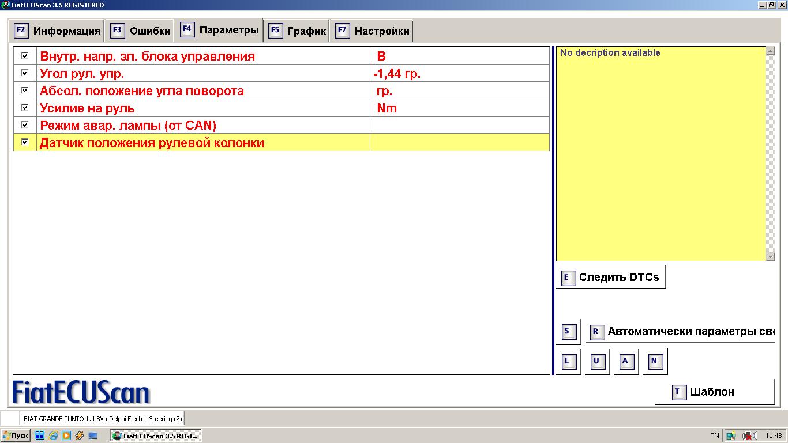Click the S key button

(x=568, y=332)
